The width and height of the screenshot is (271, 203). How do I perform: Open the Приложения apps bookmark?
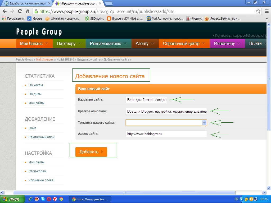(13, 19)
